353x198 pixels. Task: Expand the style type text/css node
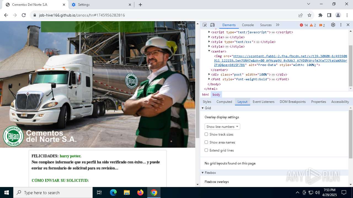[x=209, y=42]
